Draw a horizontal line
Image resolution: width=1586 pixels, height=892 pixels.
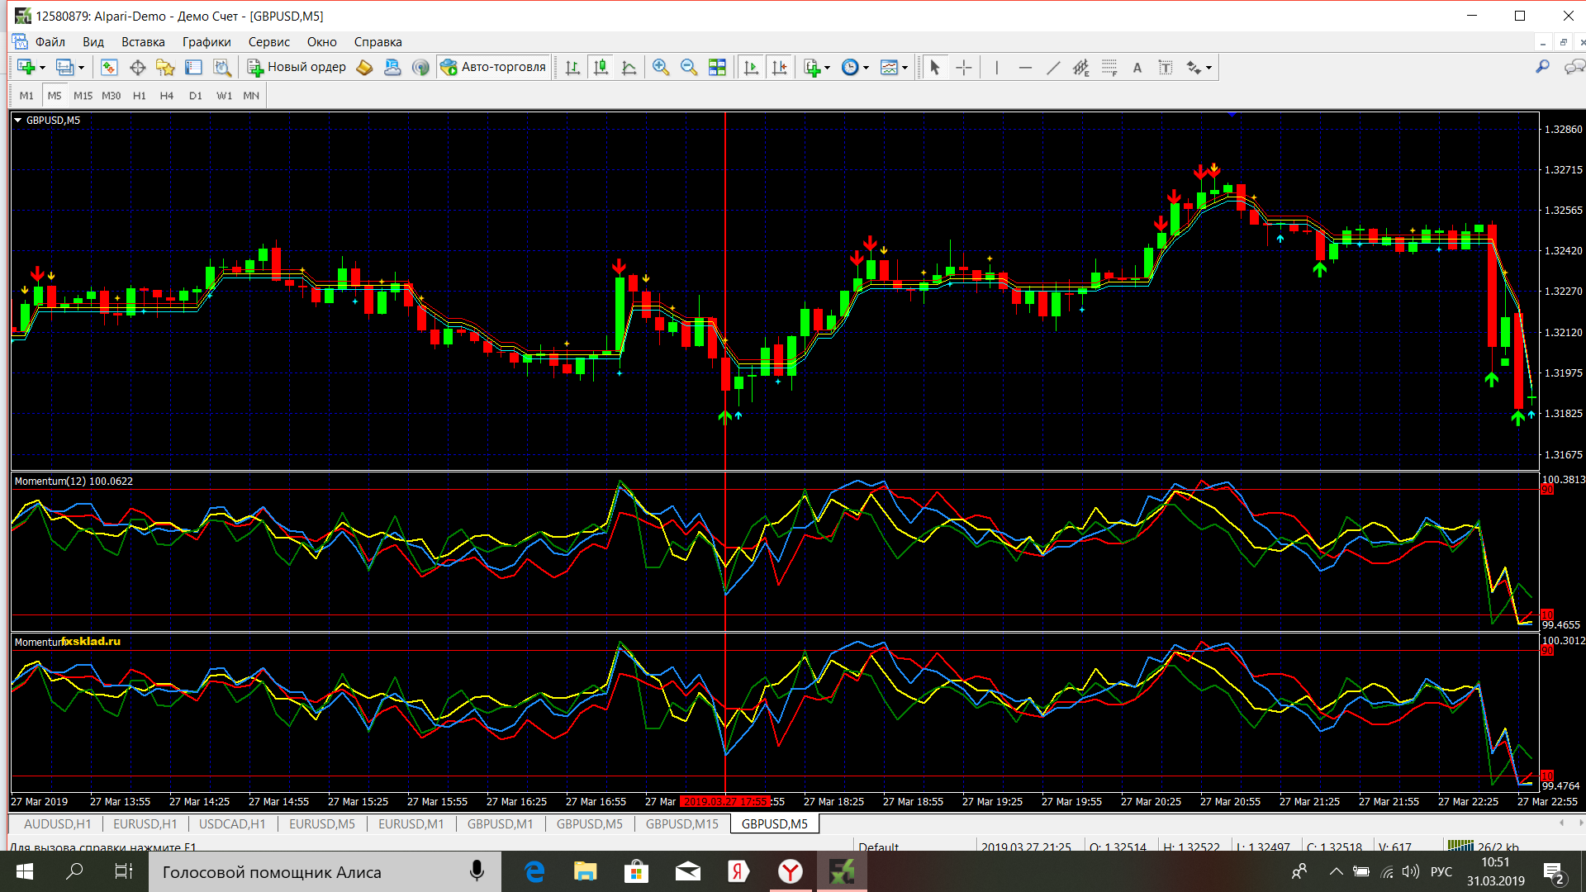pyautogui.click(x=1025, y=68)
